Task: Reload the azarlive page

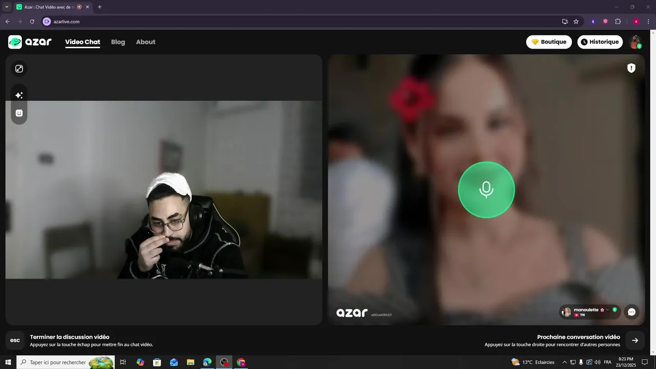Action: click(x=32, y=22)
